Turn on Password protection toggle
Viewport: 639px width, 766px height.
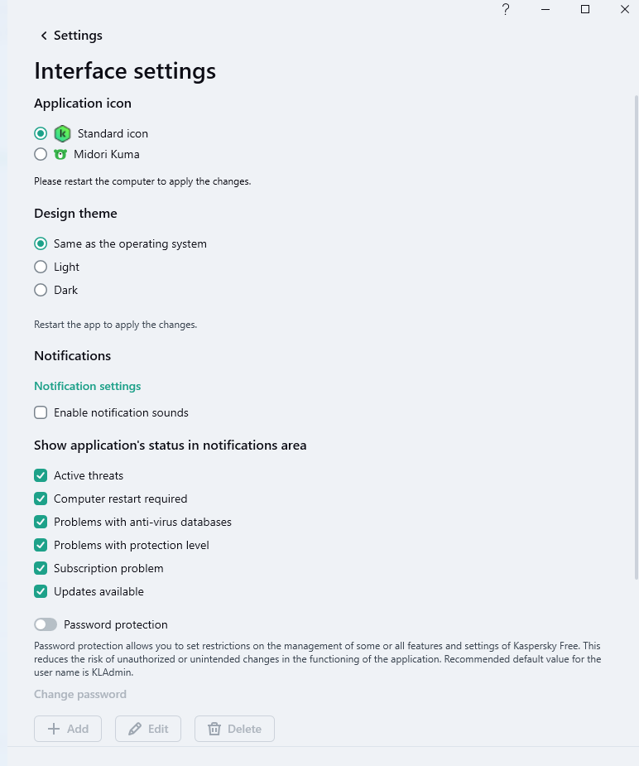click(x=46, y=624)
